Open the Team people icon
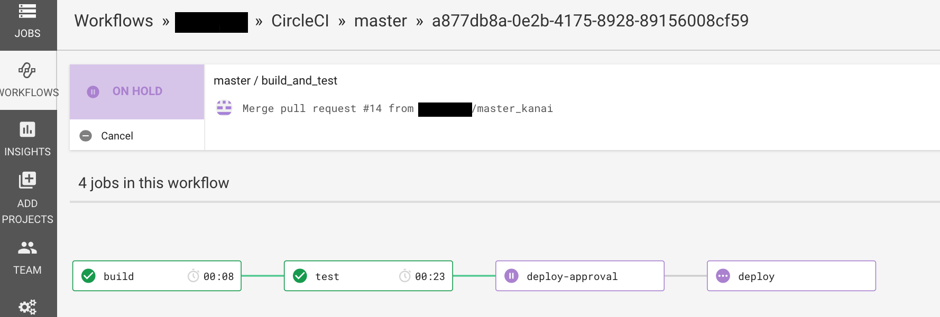The width and height of the screenshot is (940, 317). pyautogui.click(x=27, y=247)
